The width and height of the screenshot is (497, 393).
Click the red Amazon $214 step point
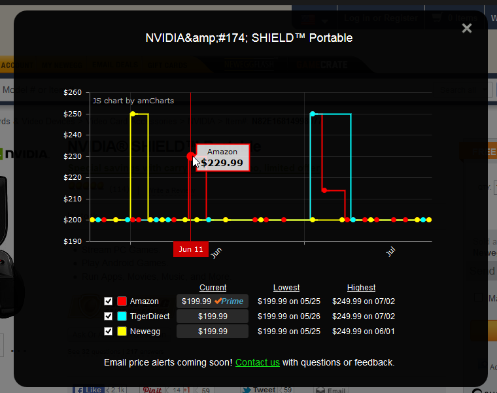[324, 190]
